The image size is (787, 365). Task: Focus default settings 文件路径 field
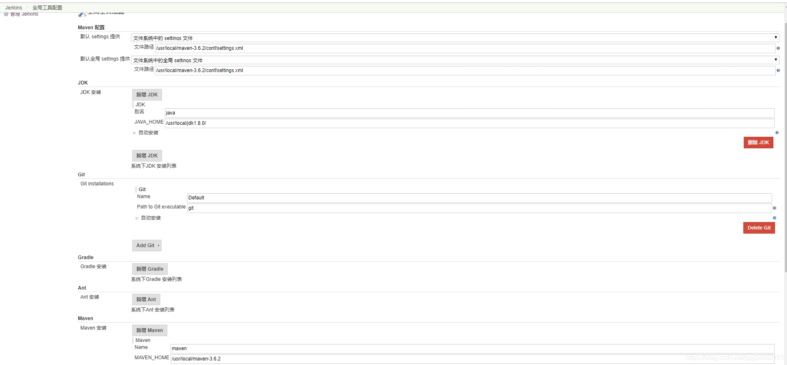coord(465,48)
